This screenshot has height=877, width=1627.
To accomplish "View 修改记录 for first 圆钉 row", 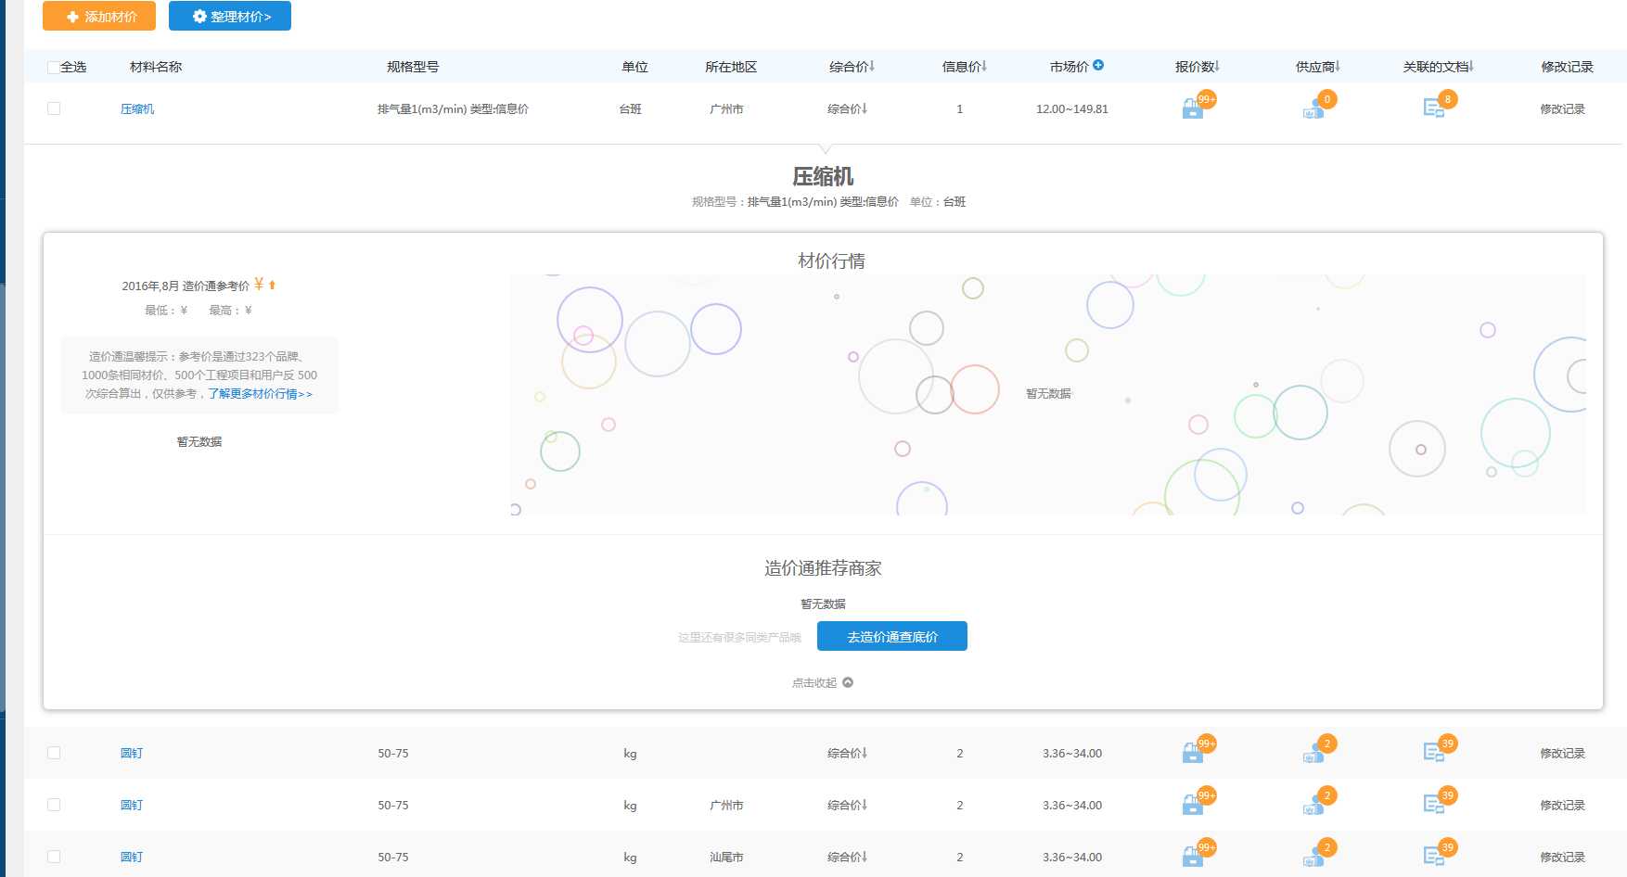I will tap(1563, 753).
